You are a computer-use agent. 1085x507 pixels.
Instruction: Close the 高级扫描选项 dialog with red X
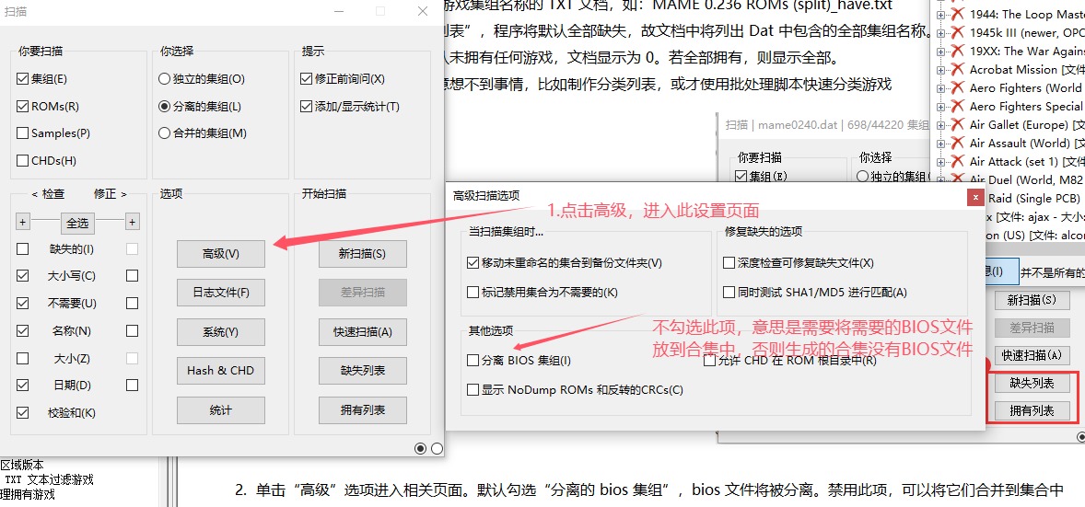(975, 197)
